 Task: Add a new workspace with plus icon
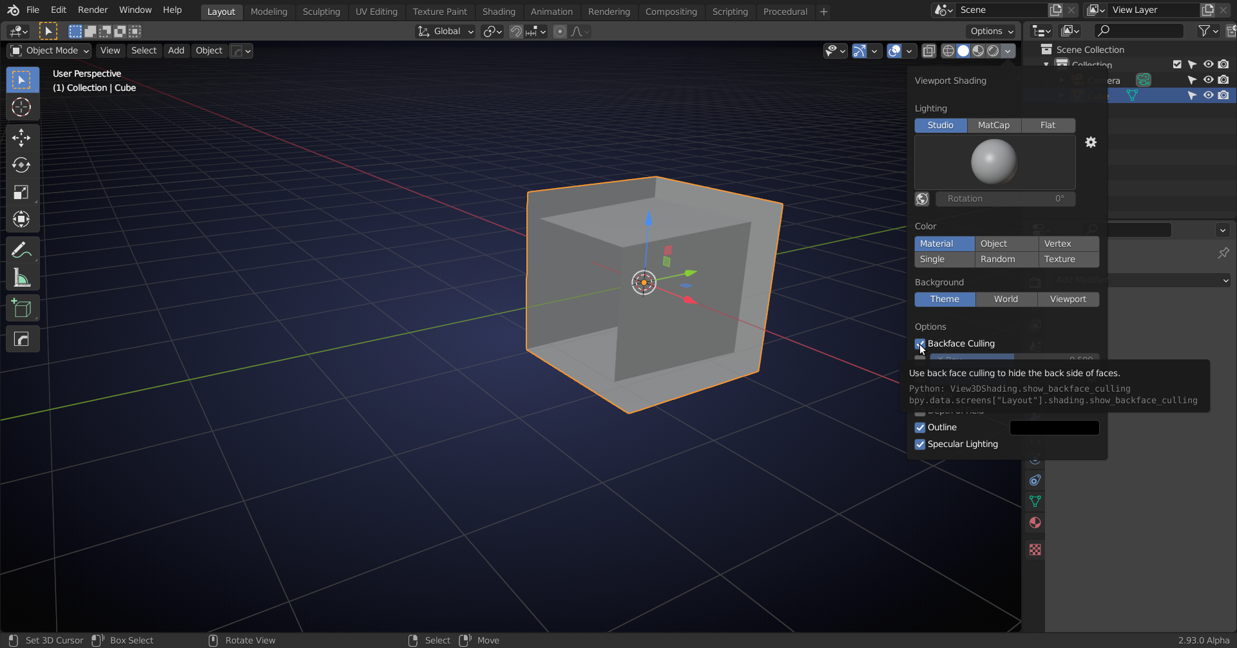coord(823,12)
